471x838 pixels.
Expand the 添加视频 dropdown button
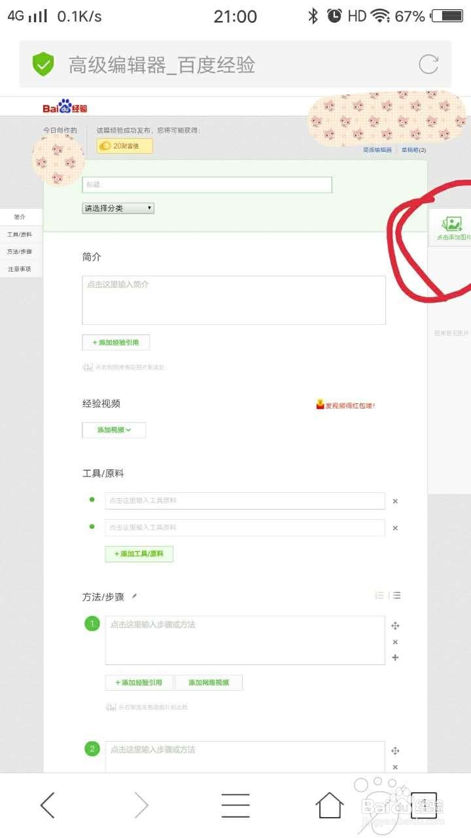[114, 430]
